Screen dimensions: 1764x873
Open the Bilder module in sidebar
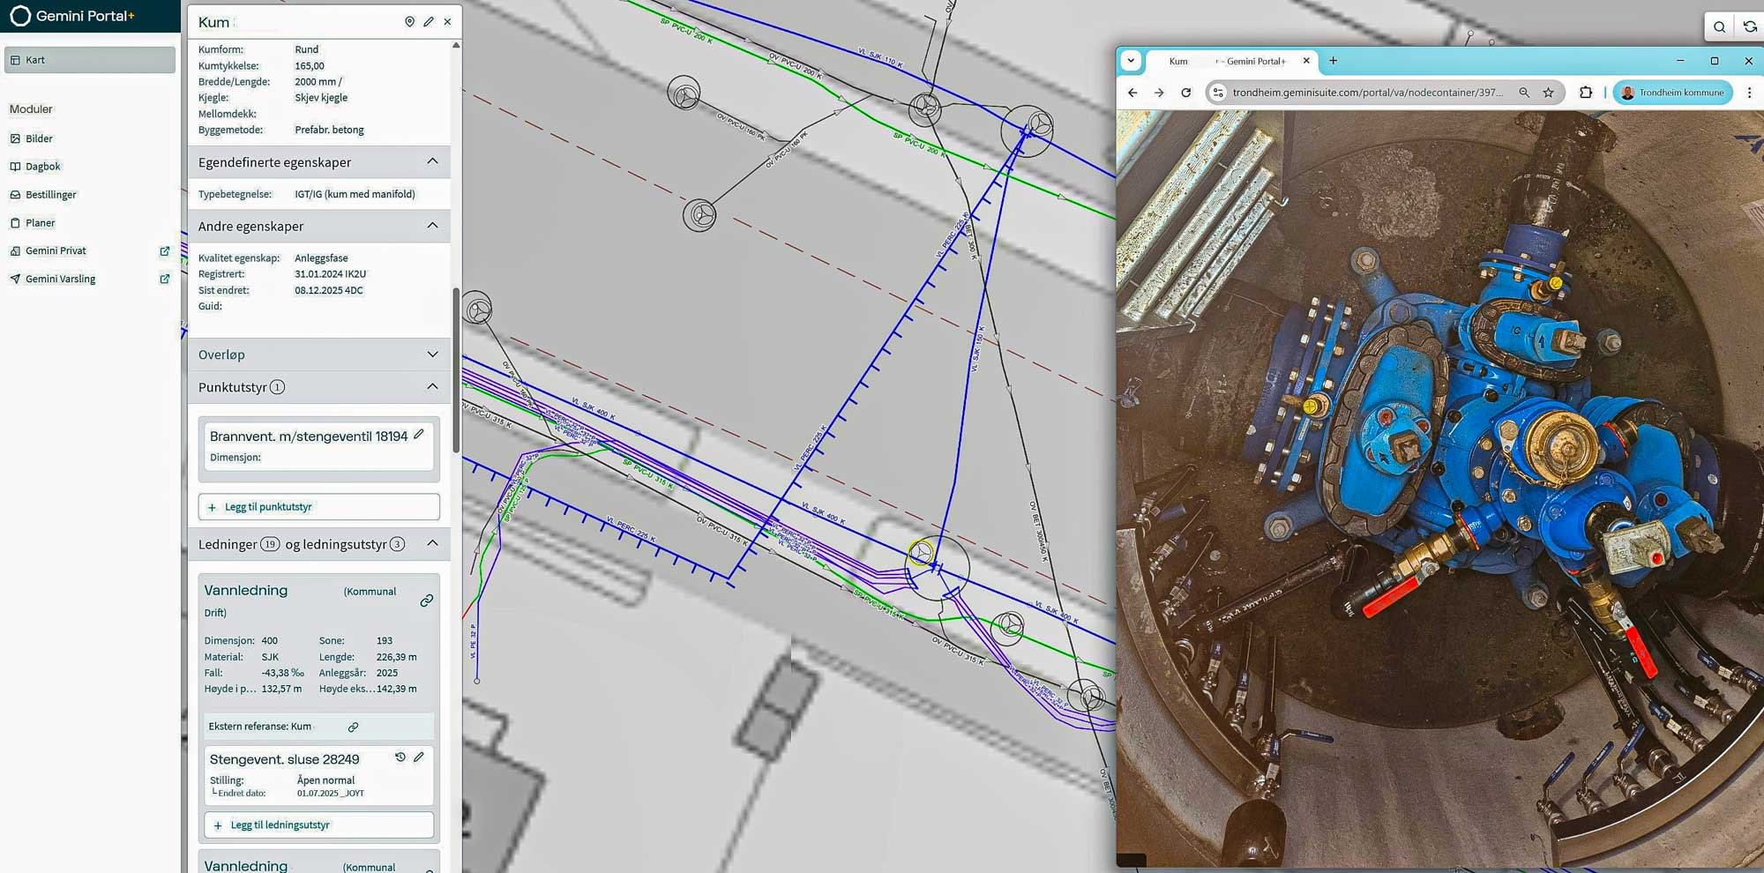[39, 138]
